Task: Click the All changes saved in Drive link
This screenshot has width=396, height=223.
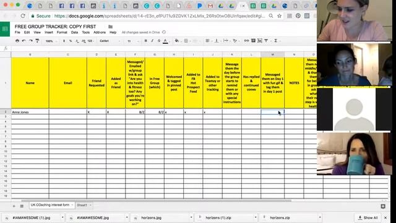Action: 140,32
